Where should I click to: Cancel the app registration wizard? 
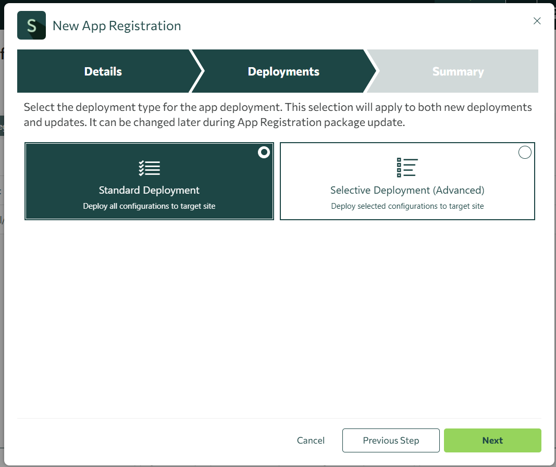(x=311, y=440)
